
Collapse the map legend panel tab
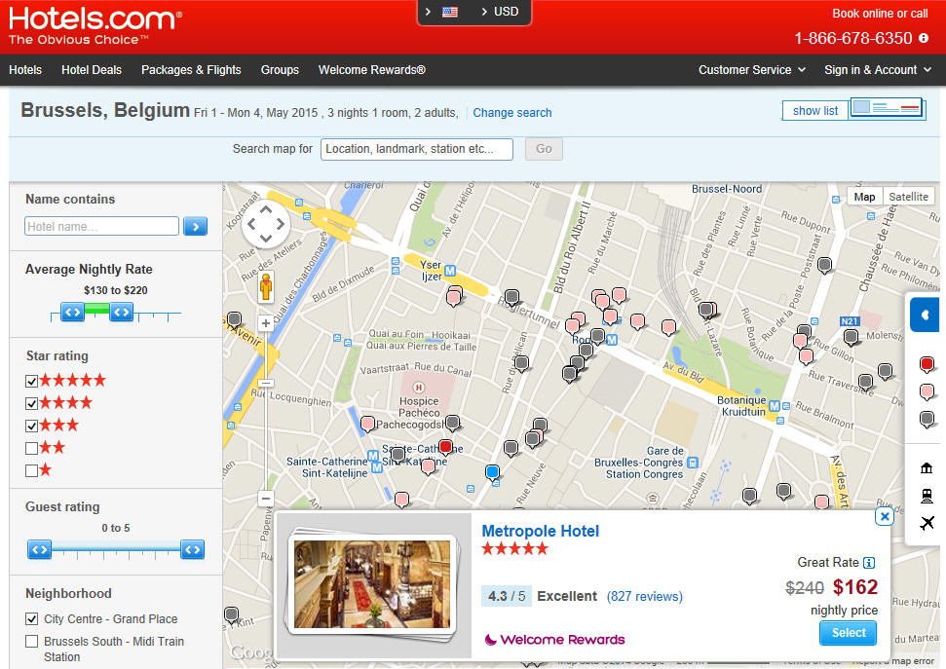[x=925, y=315]
